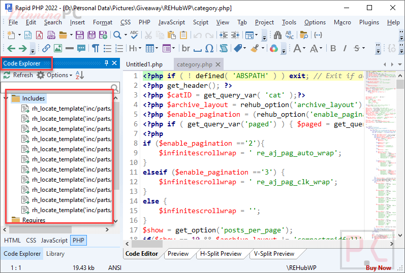Save and upload file via FTP
Screen dimensions: 405x273
point(103,35)
